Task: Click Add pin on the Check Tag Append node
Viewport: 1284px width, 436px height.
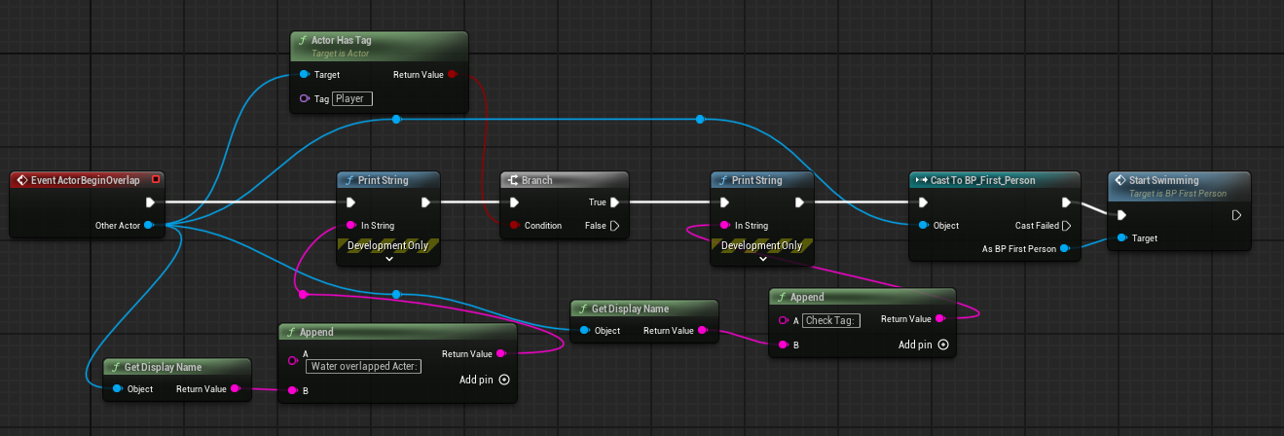Action: pos(923,345)
